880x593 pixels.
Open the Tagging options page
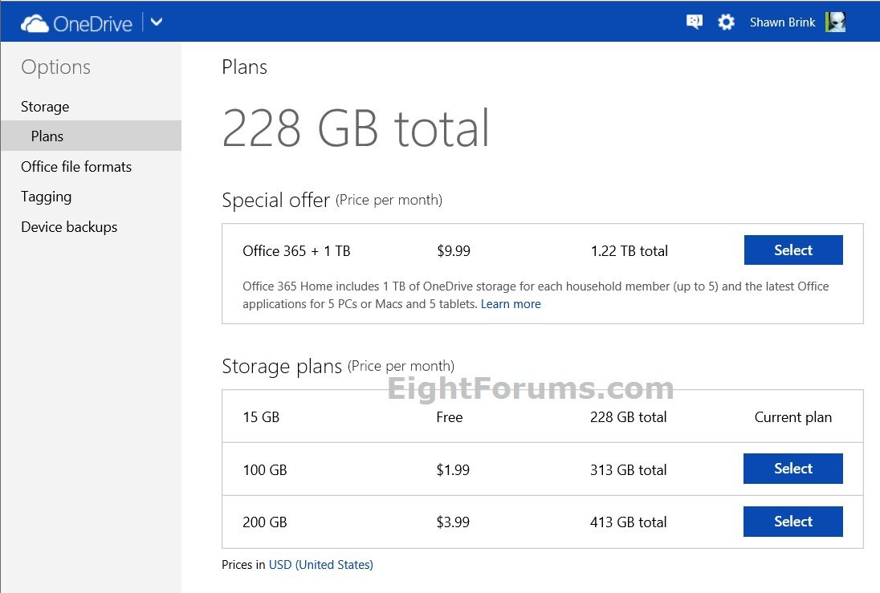tap(46, 197)
